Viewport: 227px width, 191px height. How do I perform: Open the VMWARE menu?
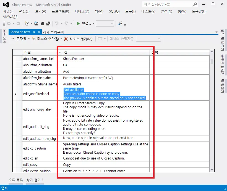point(10,17)
